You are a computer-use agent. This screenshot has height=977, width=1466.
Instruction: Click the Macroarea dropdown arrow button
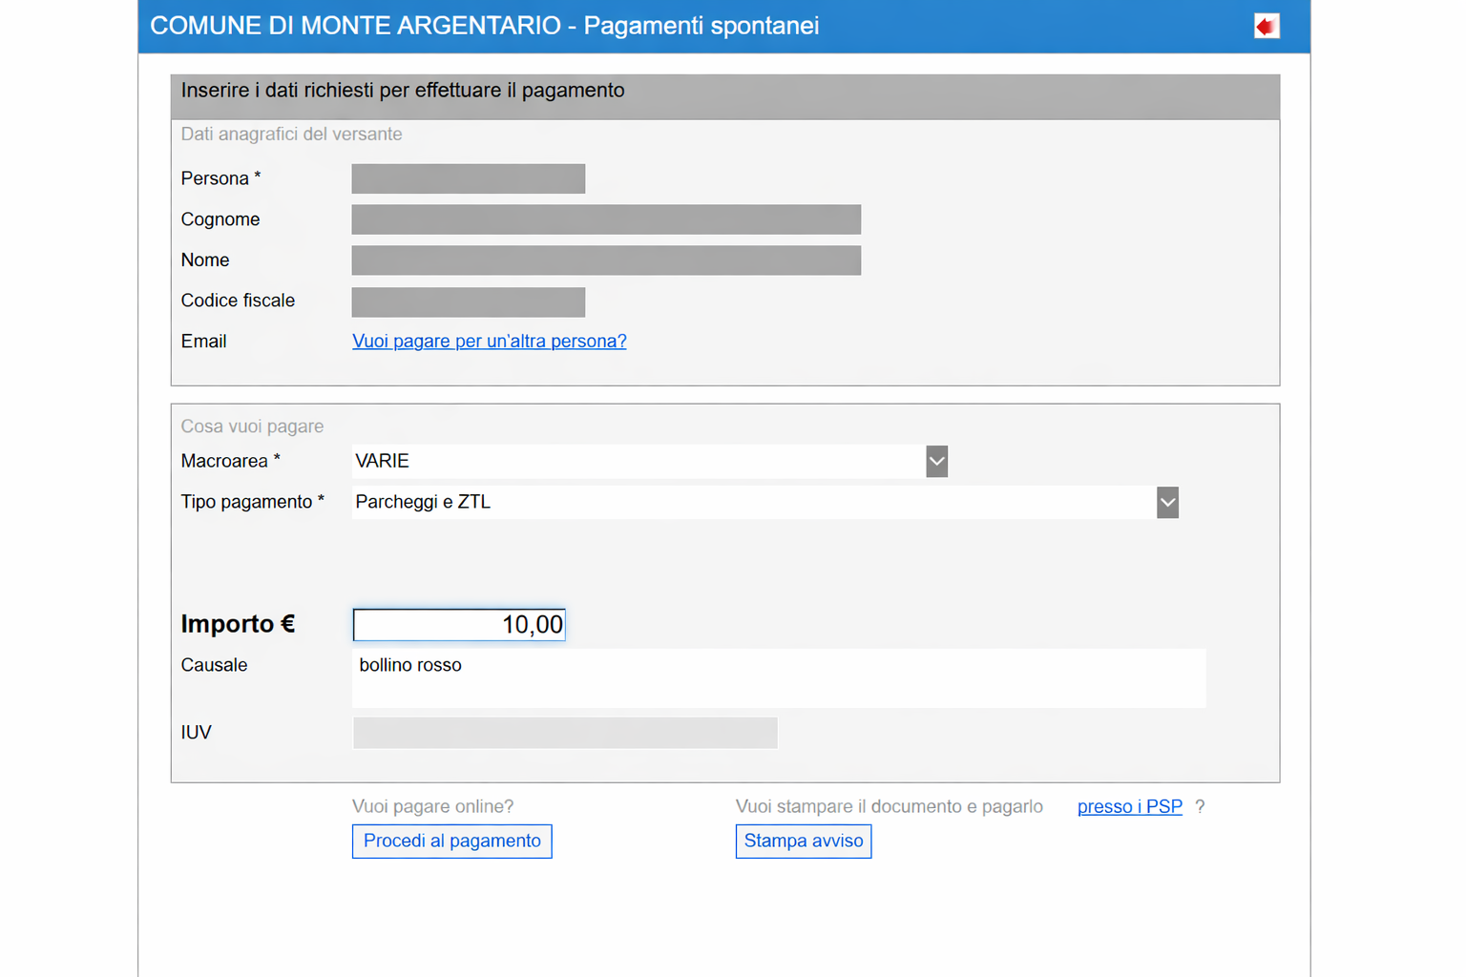(x=936, y=462)
